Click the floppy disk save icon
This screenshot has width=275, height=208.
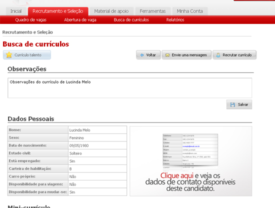coord(232,104)
